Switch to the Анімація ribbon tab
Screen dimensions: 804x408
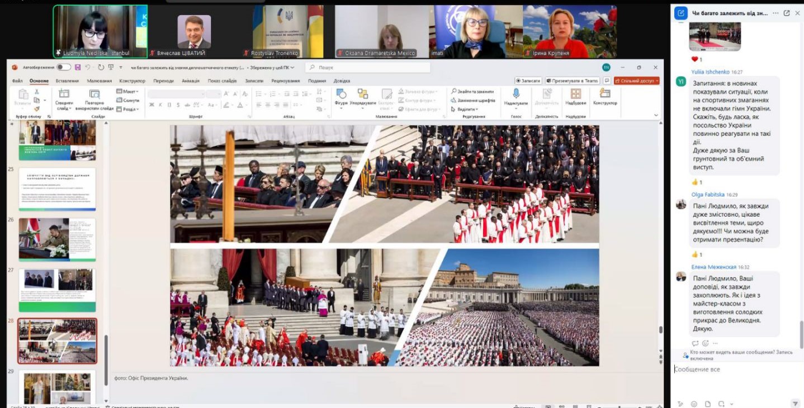click(191, 81)
